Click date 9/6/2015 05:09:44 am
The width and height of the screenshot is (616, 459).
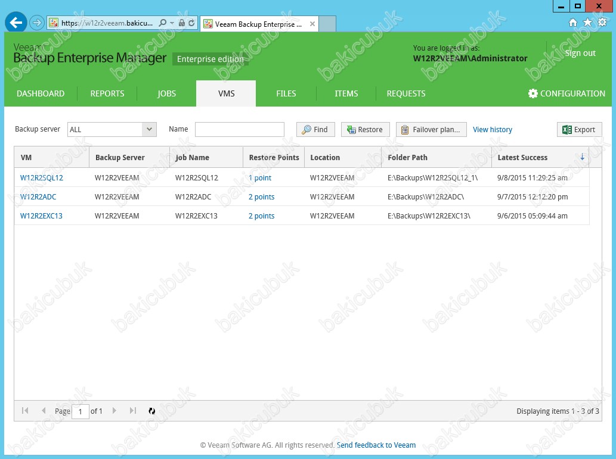533,216
